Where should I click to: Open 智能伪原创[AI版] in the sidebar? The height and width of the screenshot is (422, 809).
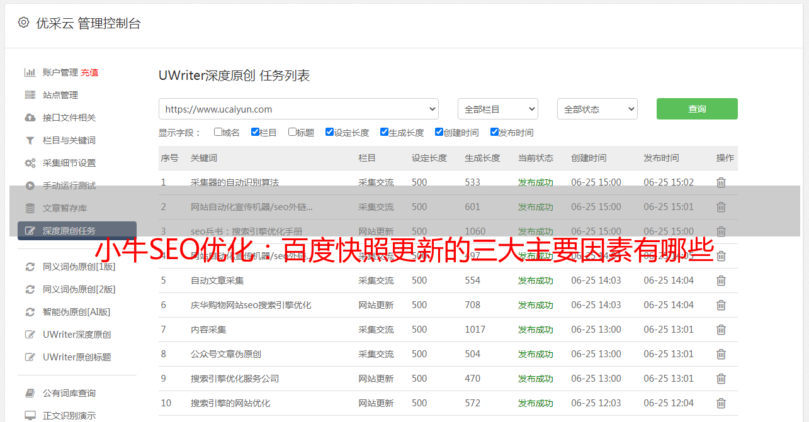tap(77, 312)
